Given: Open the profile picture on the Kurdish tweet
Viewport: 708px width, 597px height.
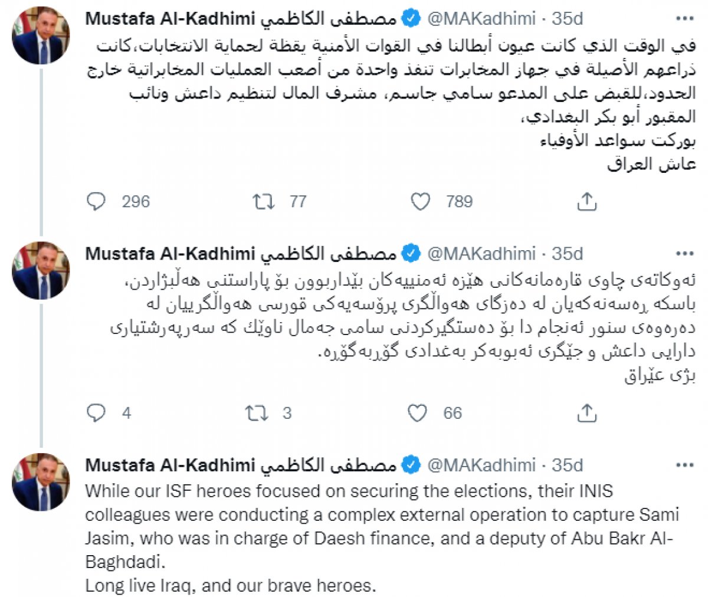Looking at the screenshot, I should coord(41,271).
